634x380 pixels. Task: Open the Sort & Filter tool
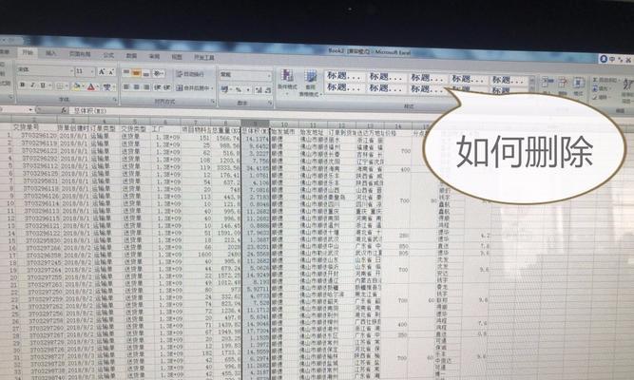pos(627,89)
